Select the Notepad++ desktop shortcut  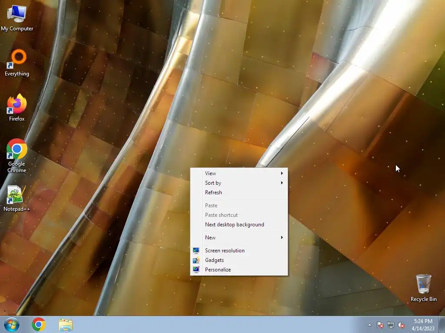pos(17,199)
